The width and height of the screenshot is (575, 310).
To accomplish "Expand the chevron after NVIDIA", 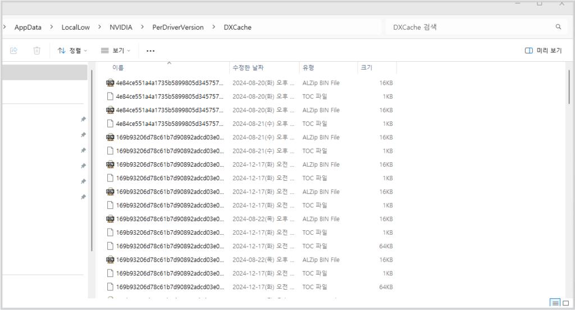I will tap(142, 27).
